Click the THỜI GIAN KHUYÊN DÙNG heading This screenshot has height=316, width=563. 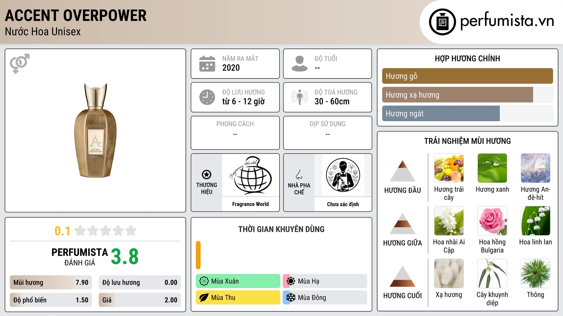(281, 229)
